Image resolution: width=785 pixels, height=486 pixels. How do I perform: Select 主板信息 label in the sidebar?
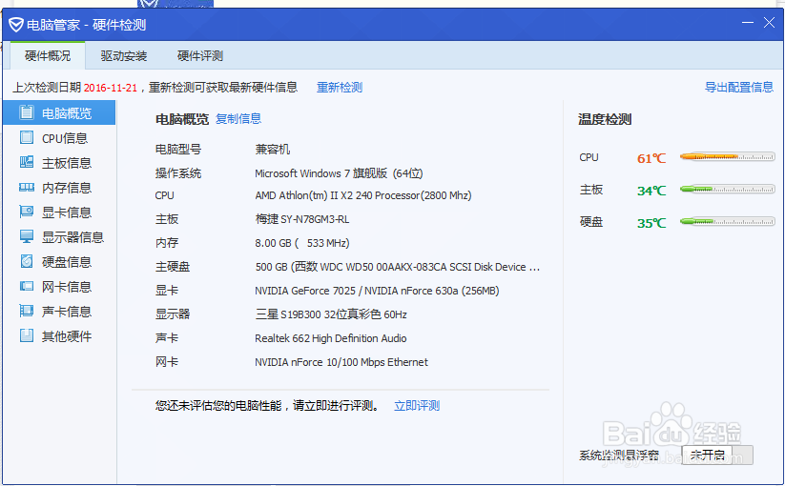click(67, 163)
